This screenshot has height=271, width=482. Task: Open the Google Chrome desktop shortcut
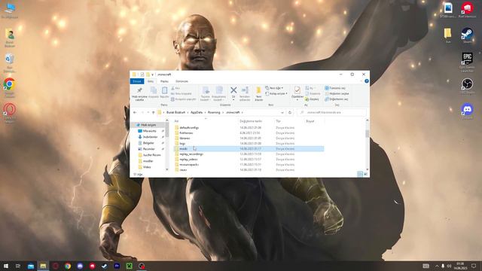[x=10, y=87]
